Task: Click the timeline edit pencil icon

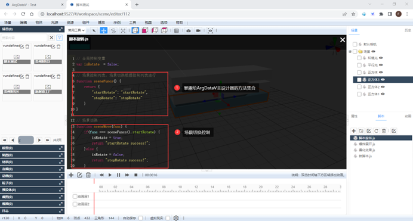Action: pos(79,175)
